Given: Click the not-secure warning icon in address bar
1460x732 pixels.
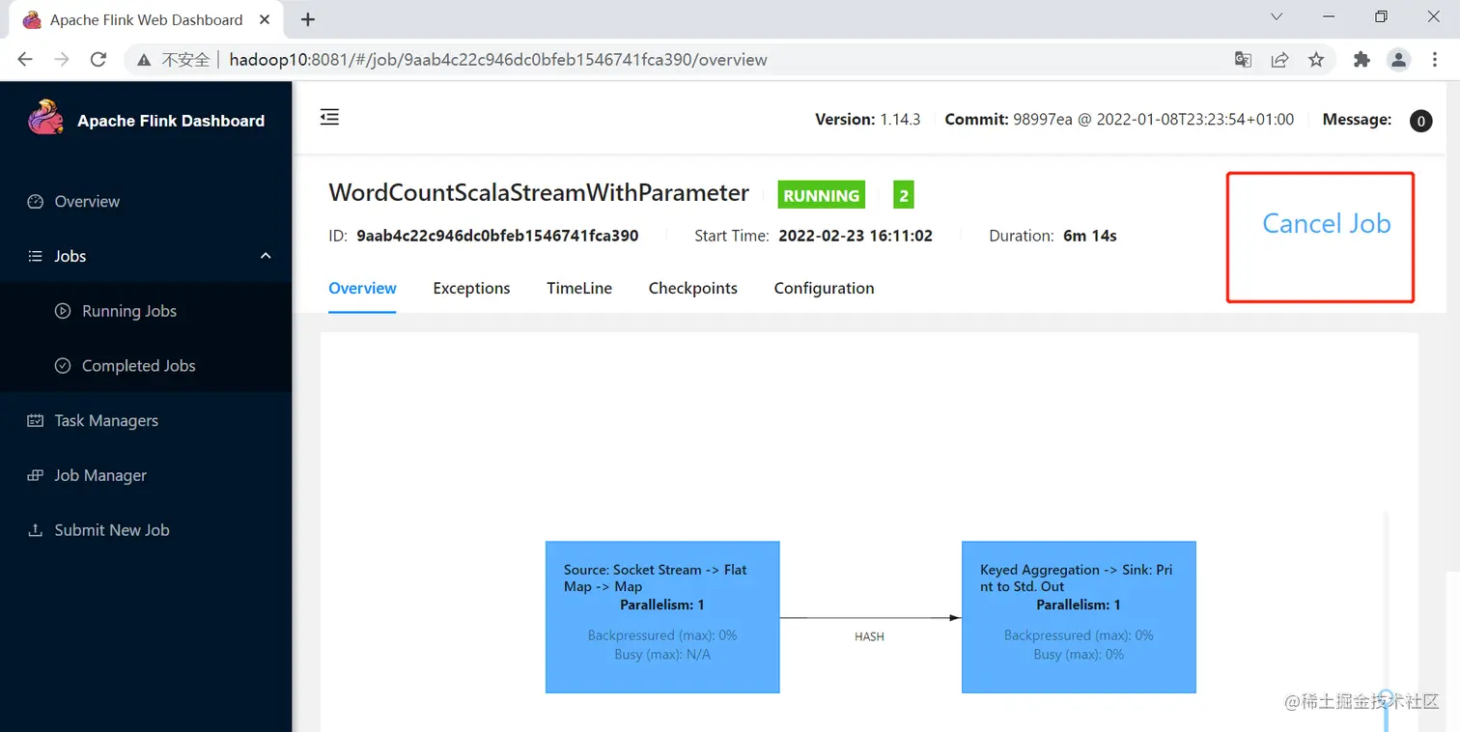Looking at the screenshot, I should pos(144,60).
